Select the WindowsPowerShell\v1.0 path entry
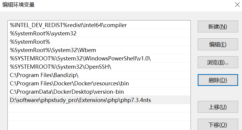 [80, 59]
